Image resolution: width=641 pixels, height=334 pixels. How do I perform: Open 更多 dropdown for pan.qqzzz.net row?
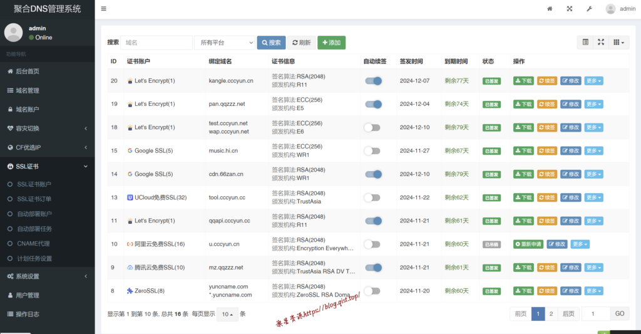593,104
